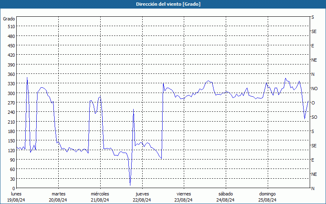Click the 'viernes' day label
The image size is (326, 204).
pos(184,194)
